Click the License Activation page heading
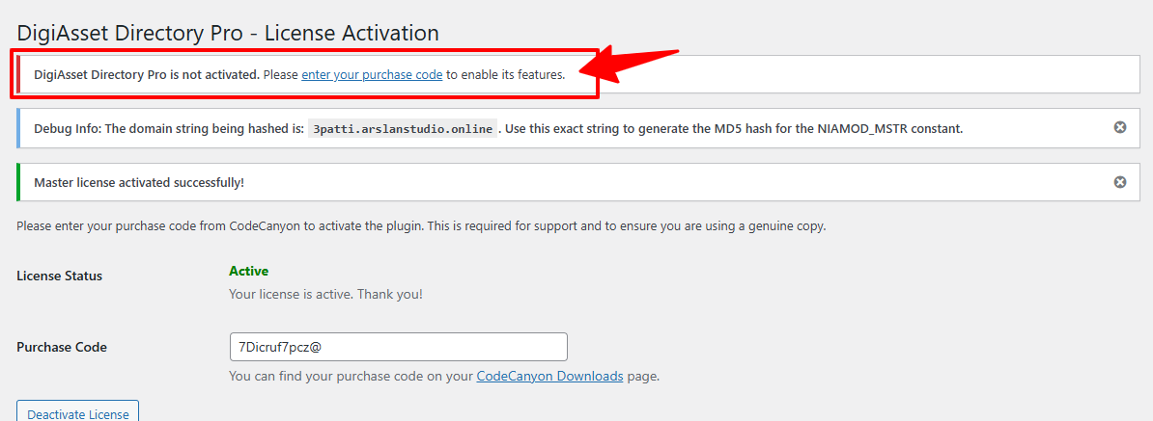This screenshot has width=1153, height=421. pos(228,33)
